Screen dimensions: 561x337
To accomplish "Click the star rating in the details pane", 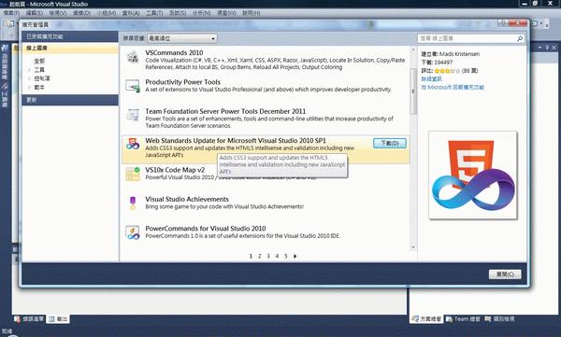I will click(x=447, y=71).
